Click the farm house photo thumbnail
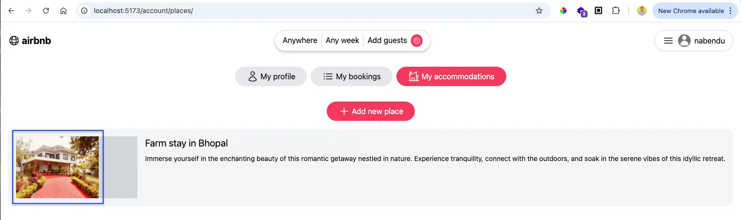Image resolution: width=741 pixels, height=220 pixels. (x=58, y=167)
